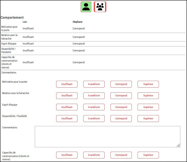
Task: Choose Supérieur for Esprit d'équipe
Action: (148, 107)
